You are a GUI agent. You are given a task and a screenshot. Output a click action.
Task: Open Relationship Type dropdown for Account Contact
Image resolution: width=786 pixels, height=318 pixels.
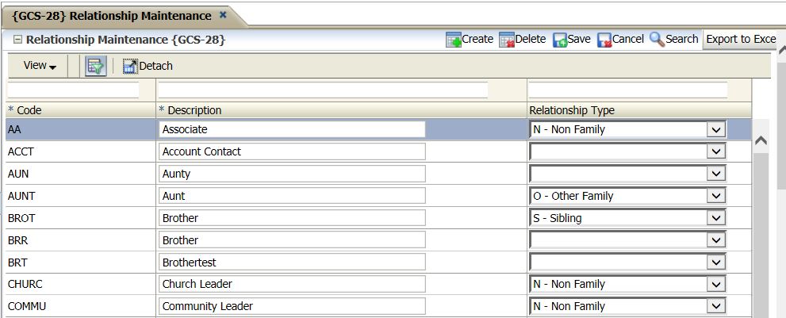click(x=715, y=151)
